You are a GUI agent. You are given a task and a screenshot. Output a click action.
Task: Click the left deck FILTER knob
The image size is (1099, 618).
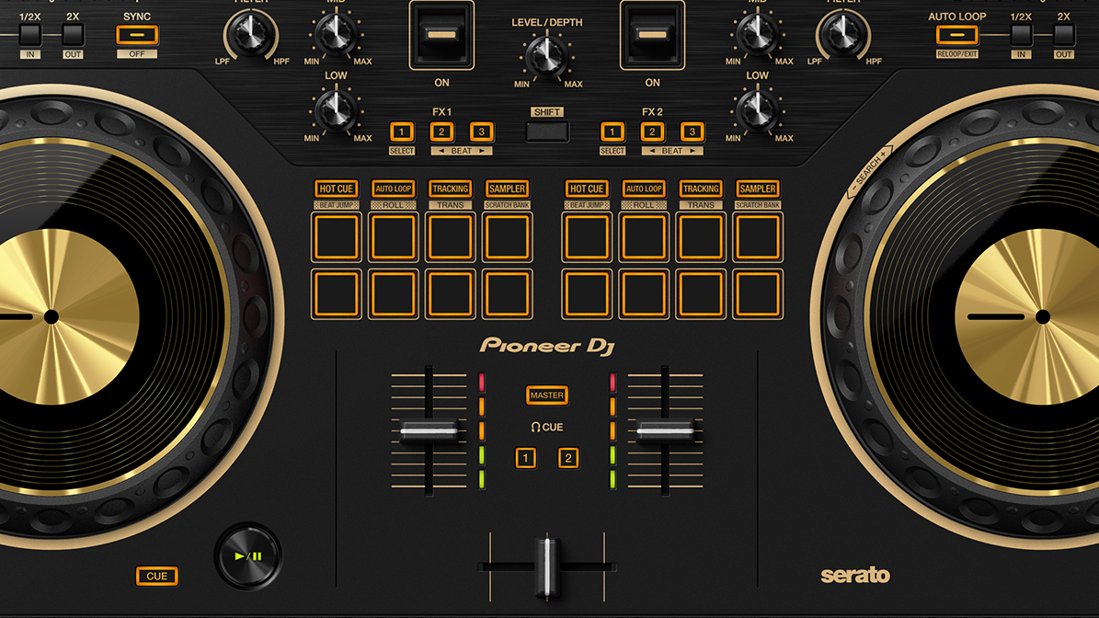point(250,34)
